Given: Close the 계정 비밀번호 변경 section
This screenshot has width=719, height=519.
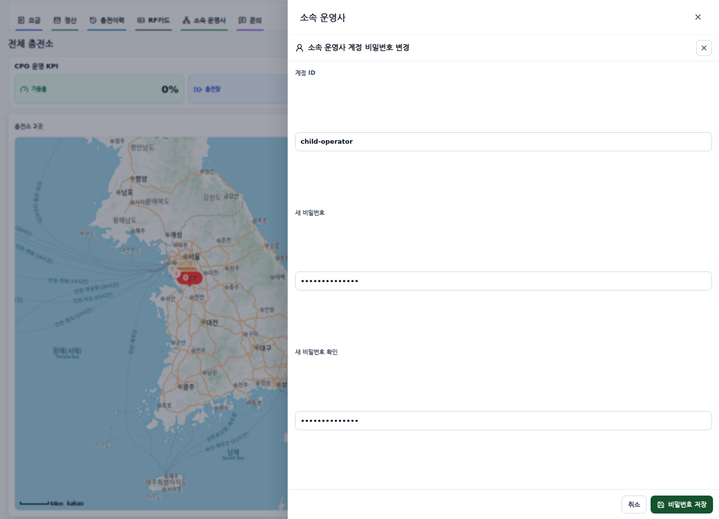Looking at the screenshot, I should click(704, 48).
